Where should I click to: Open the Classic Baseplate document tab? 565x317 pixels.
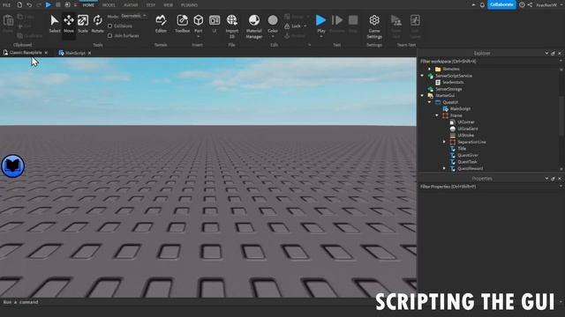point(26,53)
